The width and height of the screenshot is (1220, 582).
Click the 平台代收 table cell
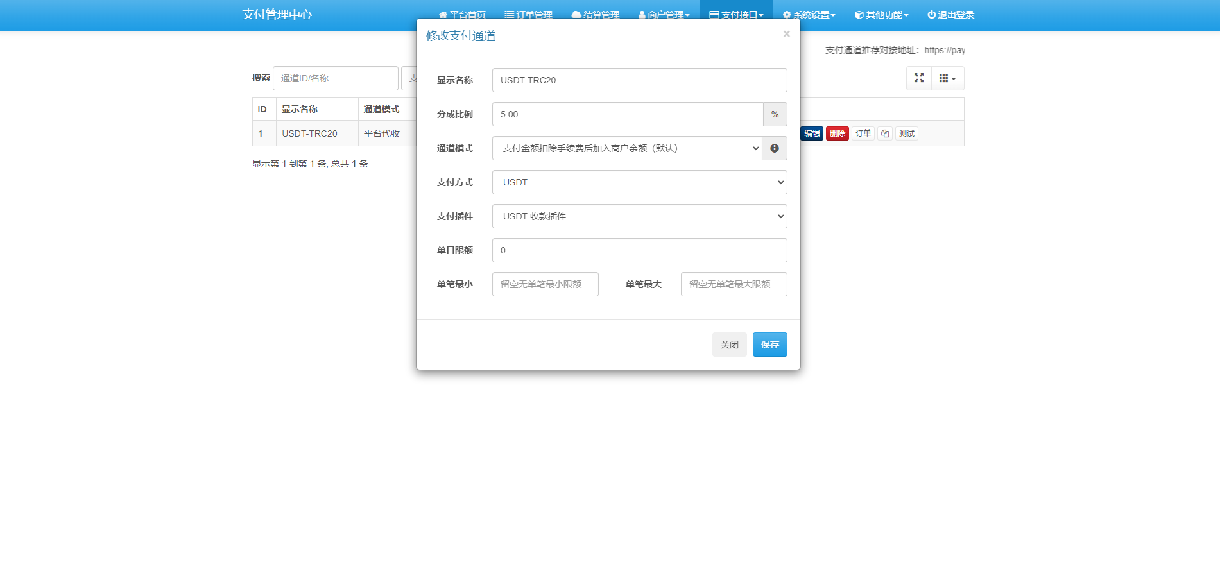(388, 133)
